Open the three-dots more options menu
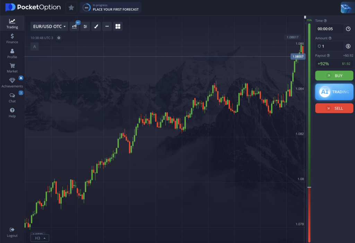 (107, 26)
